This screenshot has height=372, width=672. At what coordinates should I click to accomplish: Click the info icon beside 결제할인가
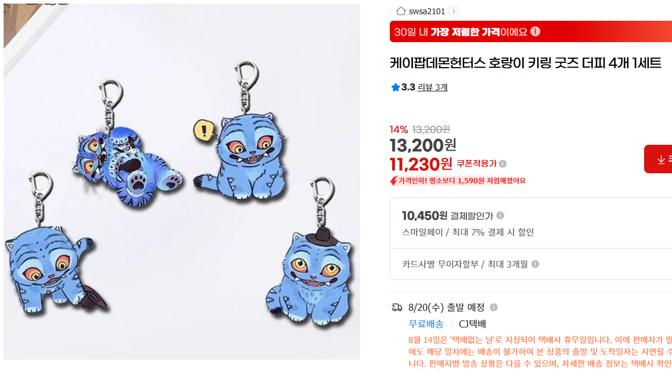500,215
